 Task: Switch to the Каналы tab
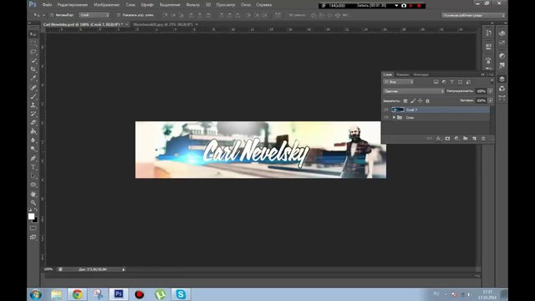click(403, 74)
